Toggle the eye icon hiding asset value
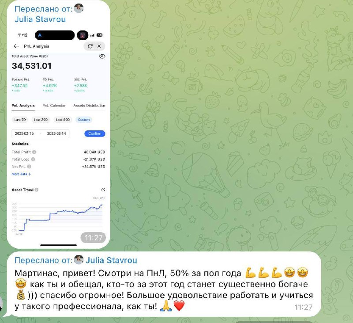Image resolution: width=353 pixels, height=323 pixels. tap(102, 57)
